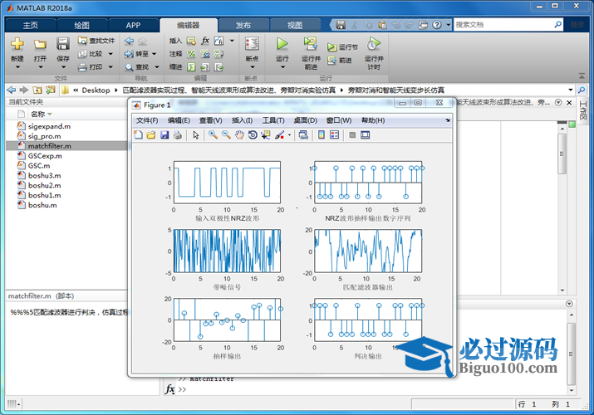
Task: Click the navigate back arrow in the address bar
Action: coord(12,90)
